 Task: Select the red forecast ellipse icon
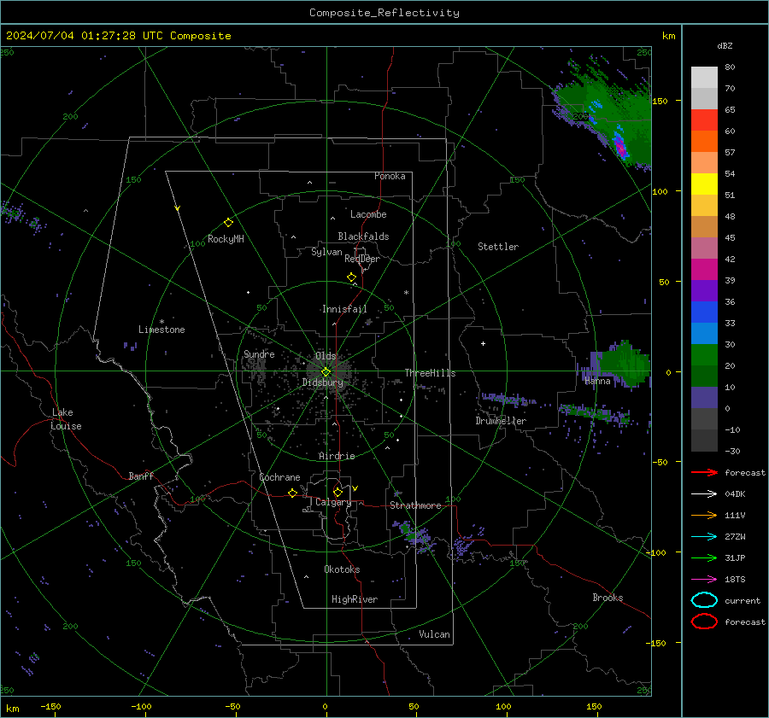[x=704, y=622]
